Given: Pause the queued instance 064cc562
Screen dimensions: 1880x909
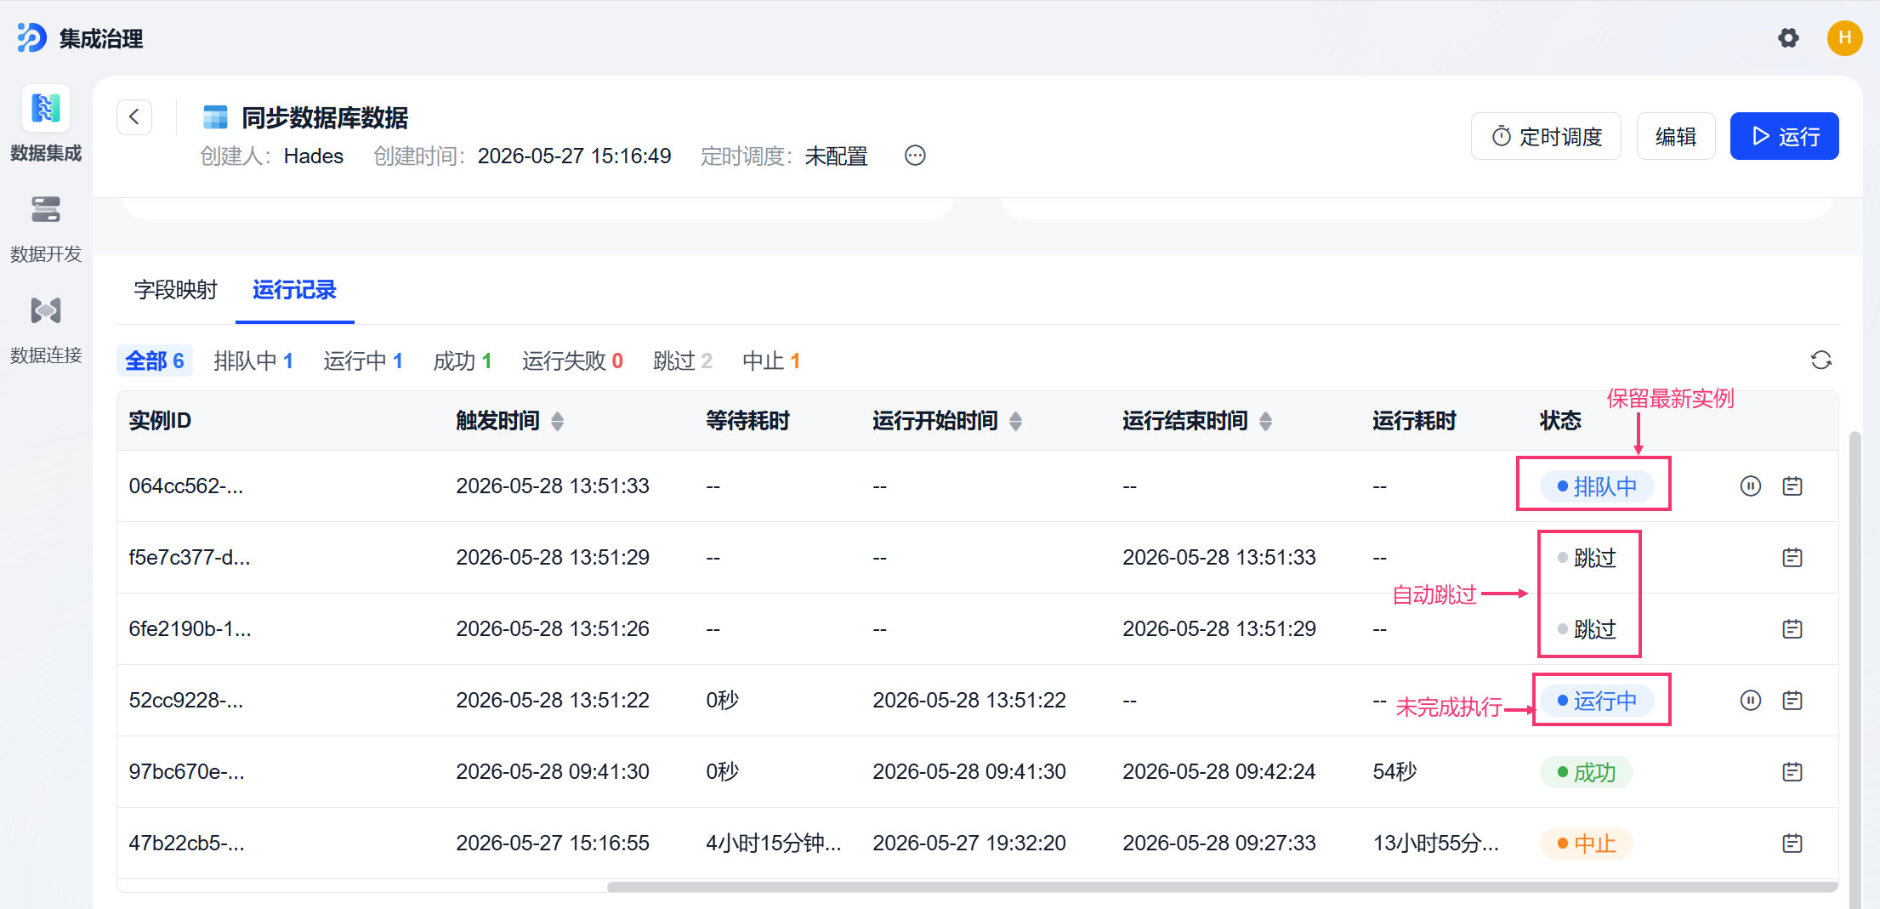Looking at the screenshot, I should point(1750,486).
